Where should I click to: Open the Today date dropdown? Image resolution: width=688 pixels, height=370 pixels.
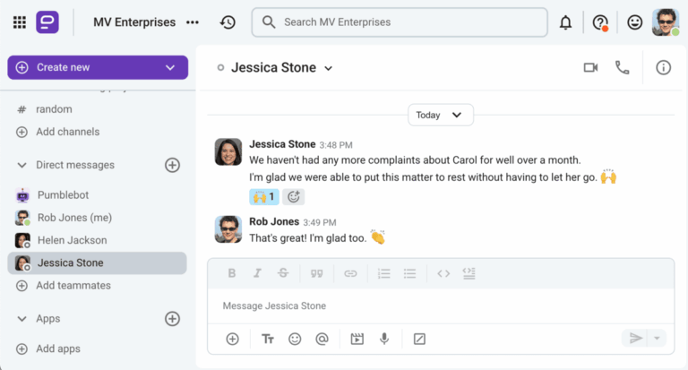tap(440, 115)
